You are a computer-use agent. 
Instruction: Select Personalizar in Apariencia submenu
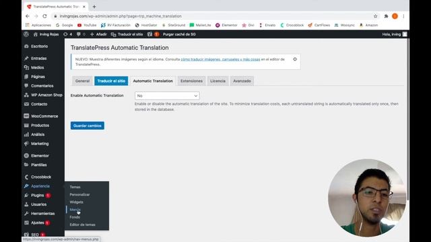(x=79, y=194)
